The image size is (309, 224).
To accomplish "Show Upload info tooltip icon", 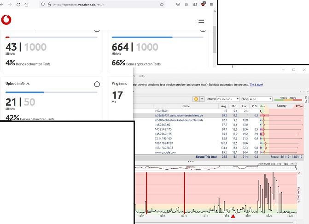I will click(x=97, y=84).
